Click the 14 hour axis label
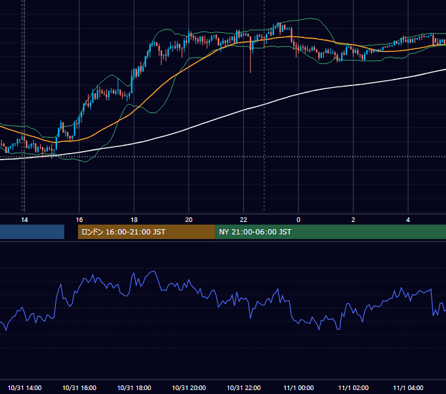The image size is (446, 394). (24, 220)
